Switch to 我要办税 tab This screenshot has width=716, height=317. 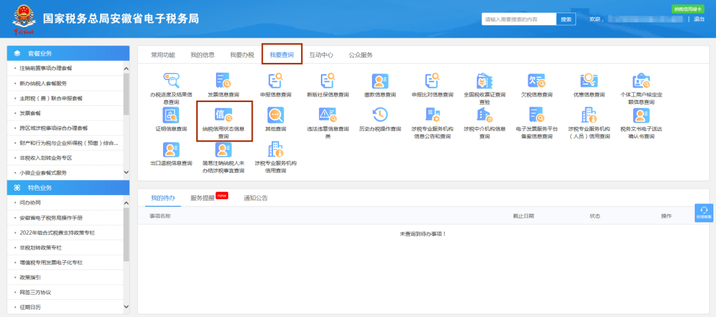[x=242, y=55]
